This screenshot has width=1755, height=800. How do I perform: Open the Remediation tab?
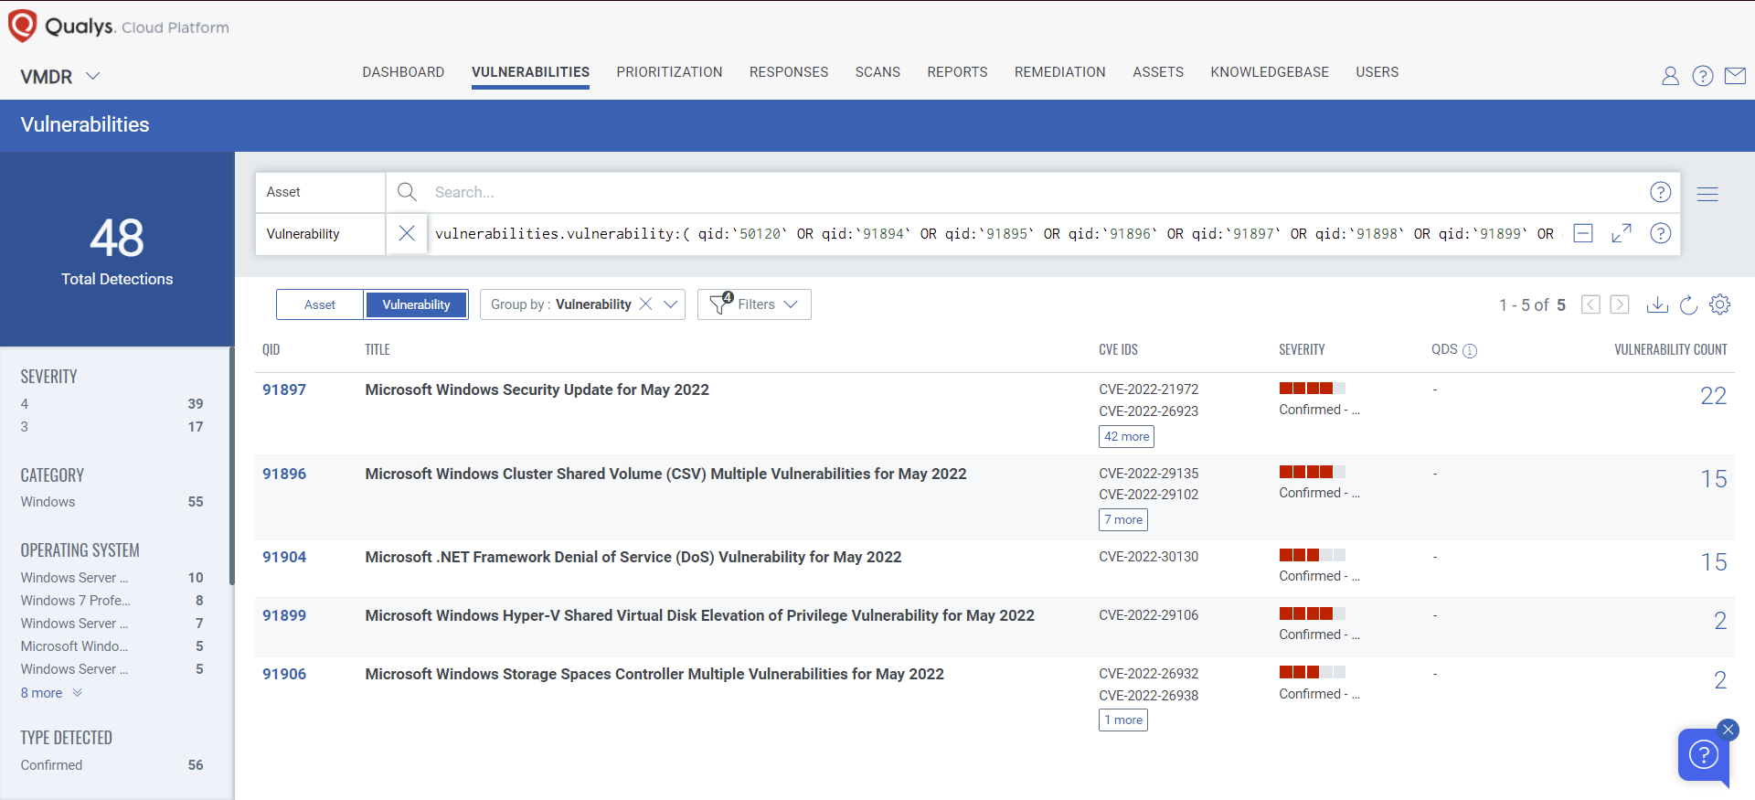click(1059, 72)
